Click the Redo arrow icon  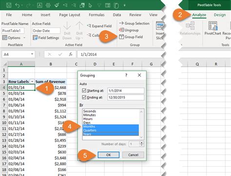pyautogui.click(x=28, y=6)
